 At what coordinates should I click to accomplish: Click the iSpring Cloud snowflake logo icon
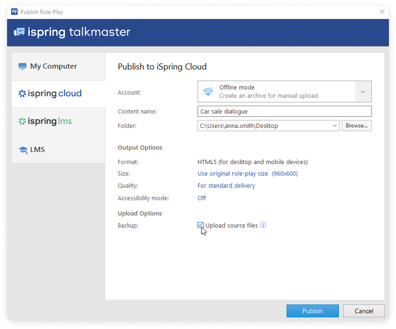pos(22,94)
